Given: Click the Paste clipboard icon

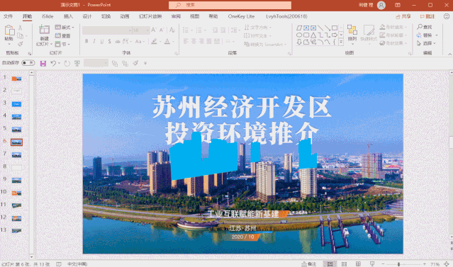Looking at the screenshot, I should click(x=9, y=30).
